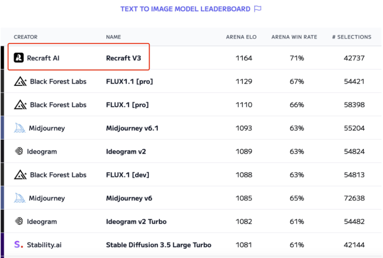This screenshot has height=258, width=383.
Task: Click the flag icon beside leaderboard title
Action: click(x=258, y=9)
